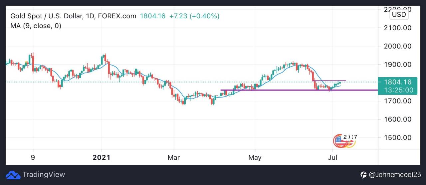The width and height of the screenshot is (426, 185).
Task: Open the USD currency selector
Action: click(x=399, y=14)
